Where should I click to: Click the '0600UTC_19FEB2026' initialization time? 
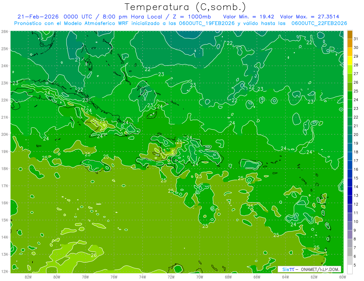(207, 23)
